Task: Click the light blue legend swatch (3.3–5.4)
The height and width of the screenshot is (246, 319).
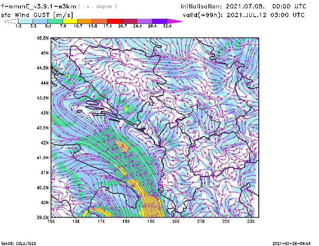Action: (40, 21)
